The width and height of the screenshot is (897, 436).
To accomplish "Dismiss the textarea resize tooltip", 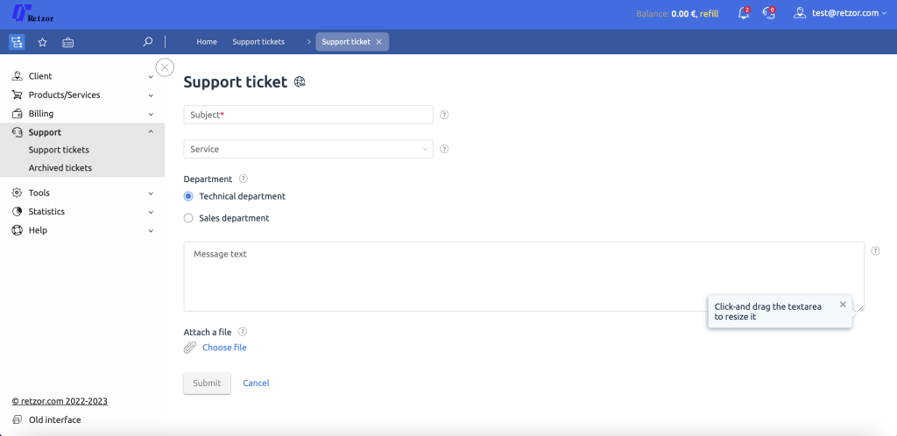I will tap(843, 305).
